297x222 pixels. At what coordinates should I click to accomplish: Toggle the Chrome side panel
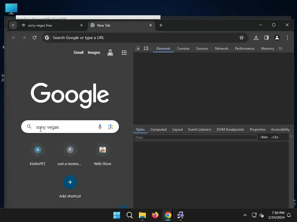click(267, 38)
